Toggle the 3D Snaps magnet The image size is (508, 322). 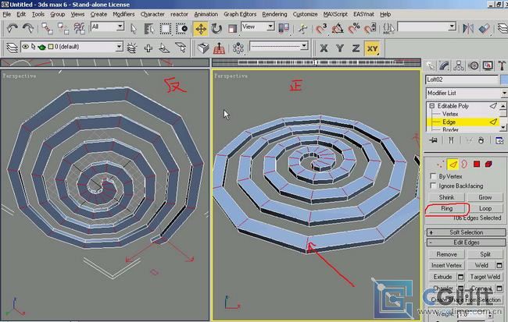pyautogui.click(x=321, y=28)
